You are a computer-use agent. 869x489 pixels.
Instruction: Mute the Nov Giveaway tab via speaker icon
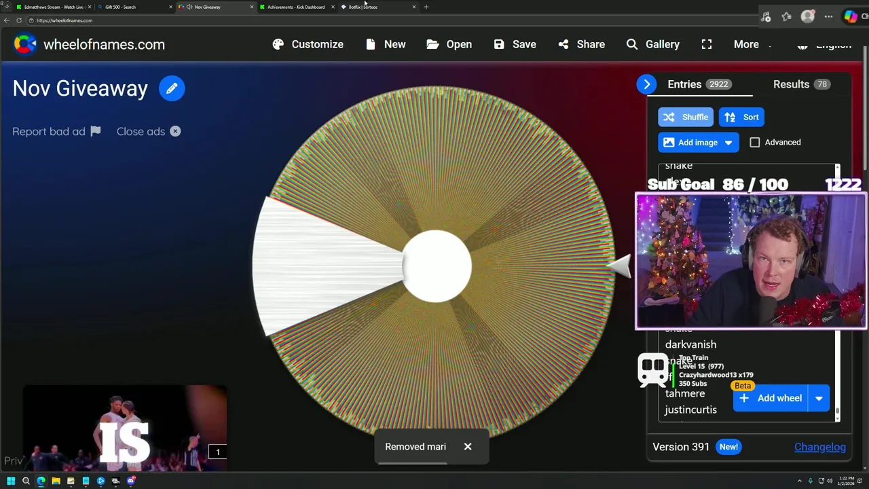pos(189,7)
